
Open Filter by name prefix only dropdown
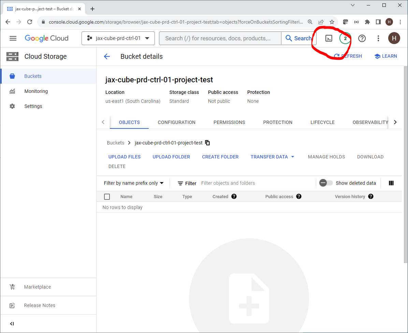134,183
